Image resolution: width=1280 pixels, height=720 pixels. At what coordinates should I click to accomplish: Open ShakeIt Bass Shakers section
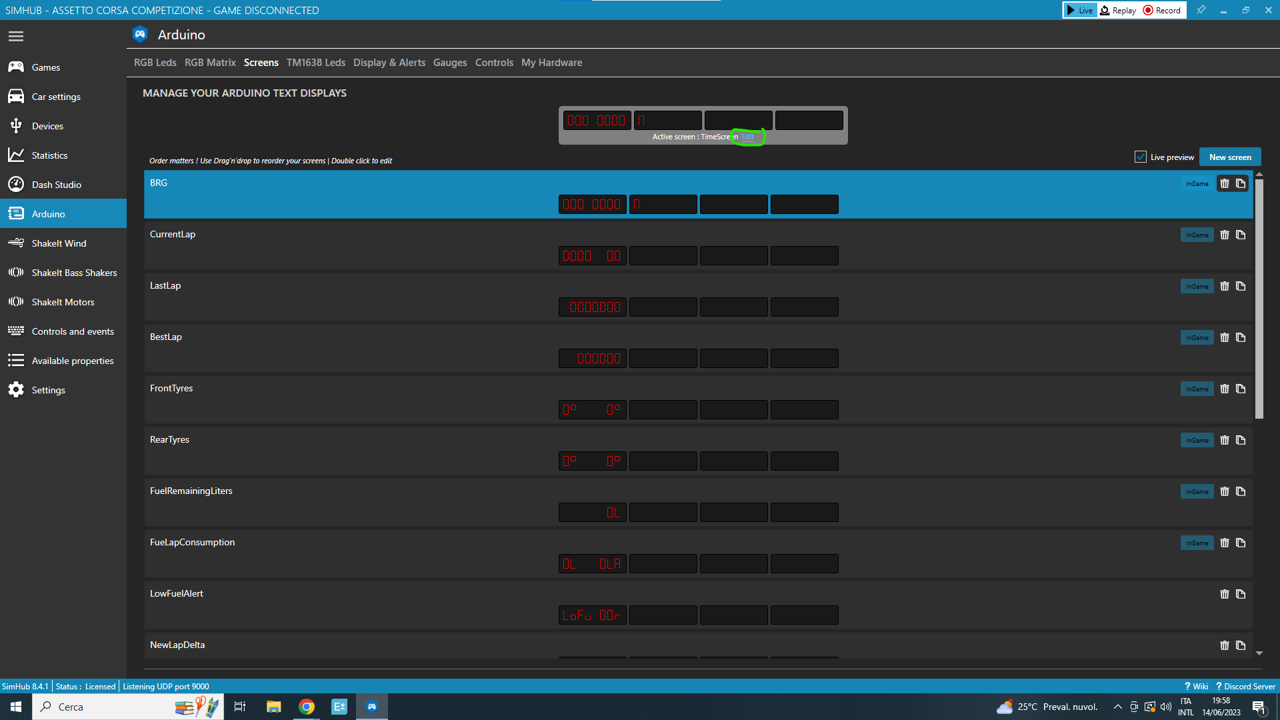click(63, 273)
